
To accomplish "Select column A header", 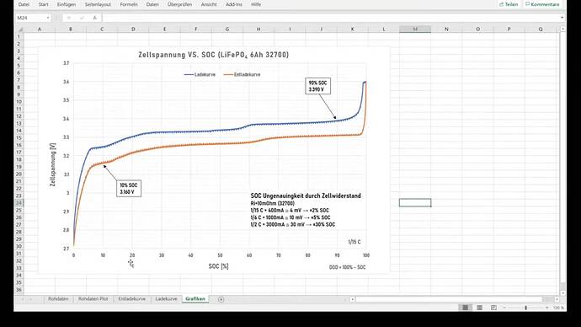I will [40, 29].
